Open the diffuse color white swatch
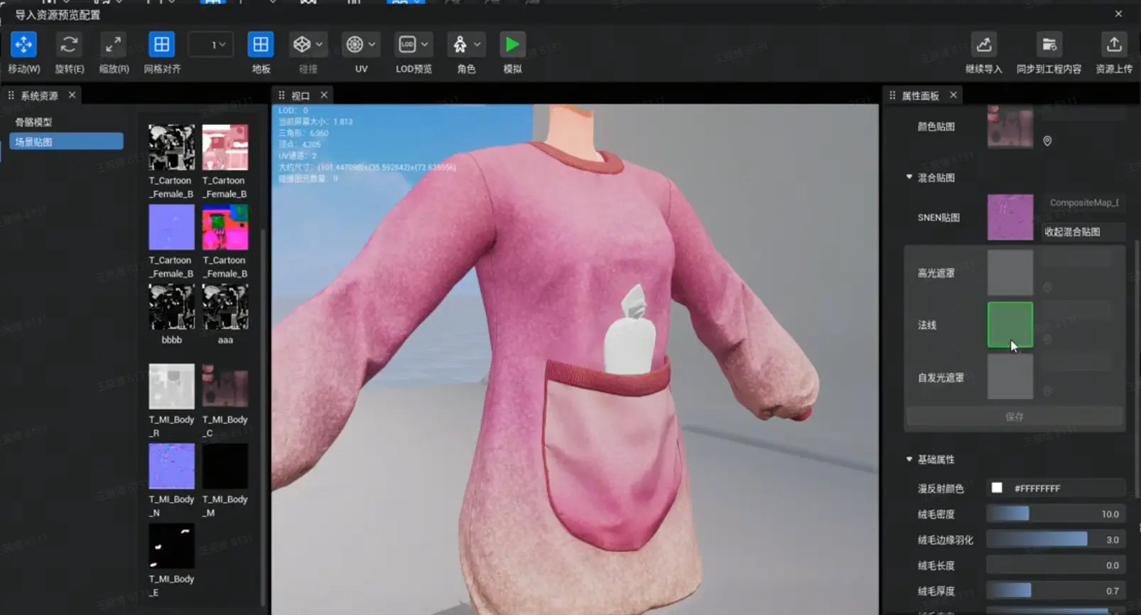The width and height of the screenshot is (1141, 615). [x=997, y=488]
